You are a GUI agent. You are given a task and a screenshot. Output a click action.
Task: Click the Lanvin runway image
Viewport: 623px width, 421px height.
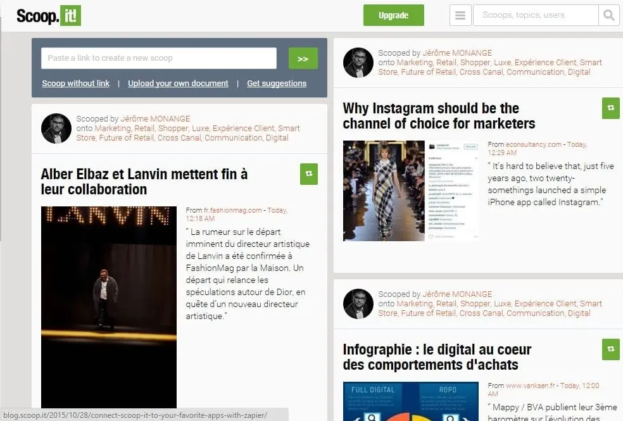109,306
